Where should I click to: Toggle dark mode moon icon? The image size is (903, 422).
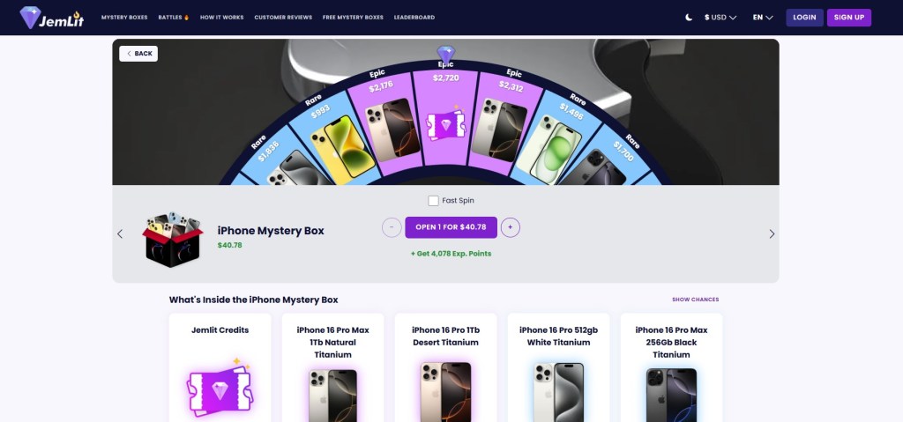[689, 18]
